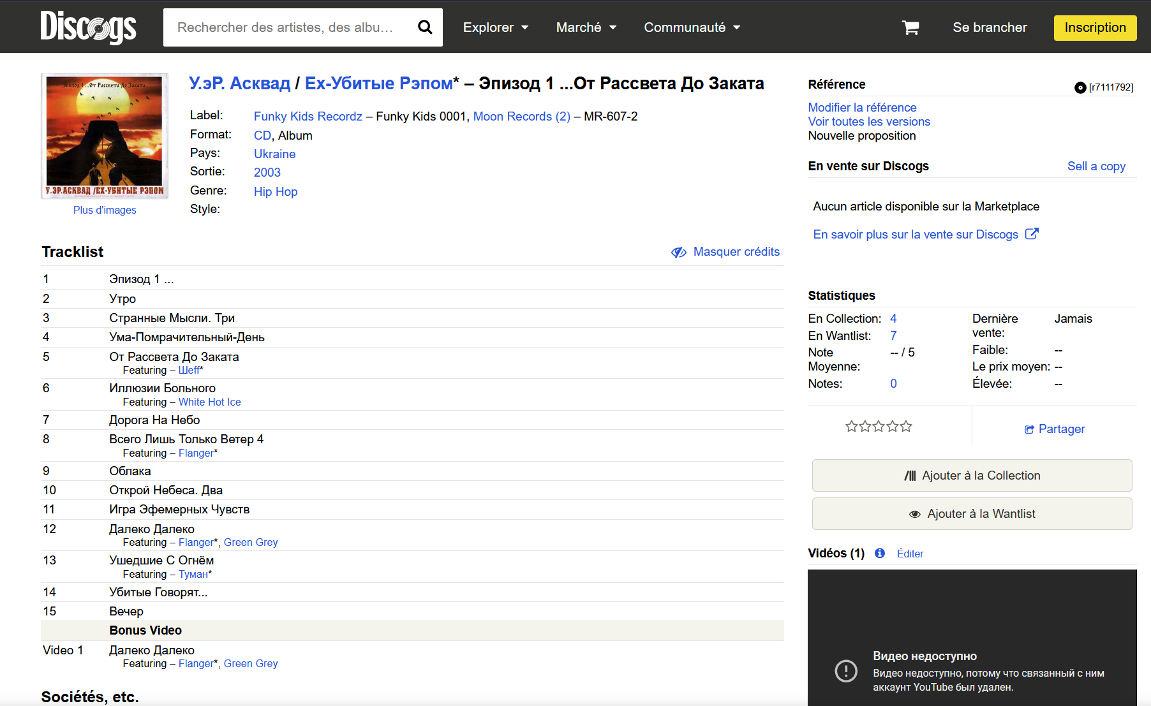This screenshot has width=1151, height=706.
Task: Click the barcode icon on Ajouter à la Collection
Action: [910, 476]
